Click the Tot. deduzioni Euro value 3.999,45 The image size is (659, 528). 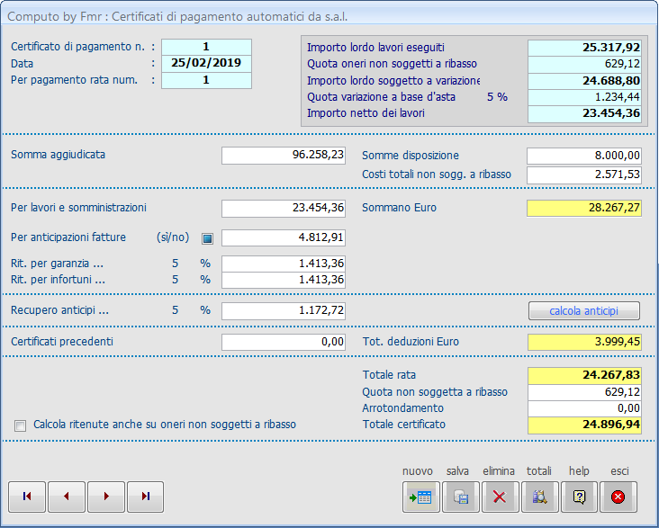pyautogui.click(x=584, y=342)
